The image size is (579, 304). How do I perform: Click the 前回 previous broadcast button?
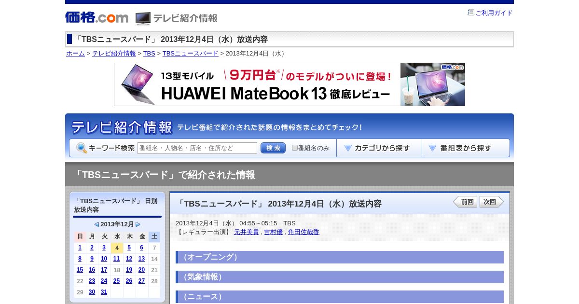(x=465, y=202)
